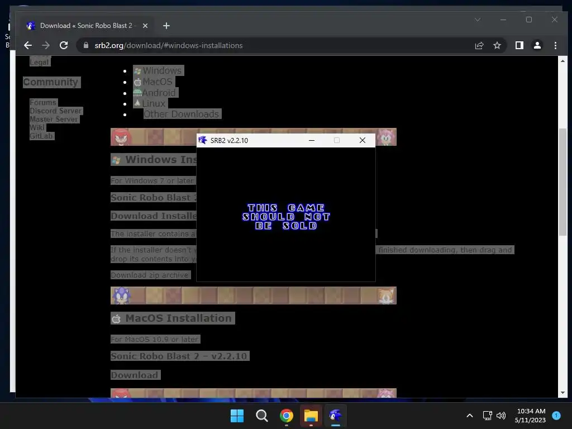Open the Master Server link

(54, 120)
